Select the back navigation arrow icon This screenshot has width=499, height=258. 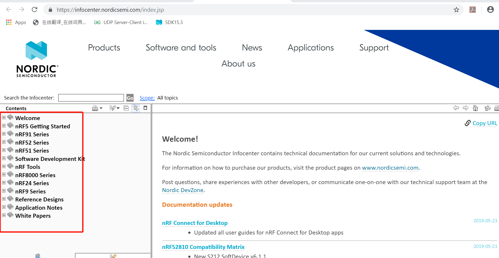[x=456, y=108]
